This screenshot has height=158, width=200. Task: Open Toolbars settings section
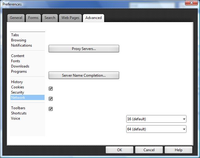tap(27, 108)
